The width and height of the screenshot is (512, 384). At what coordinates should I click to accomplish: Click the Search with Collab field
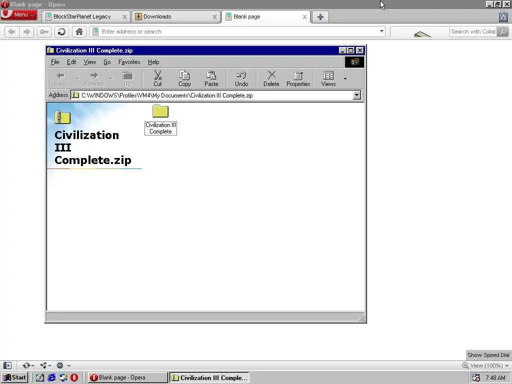[x=473, y=31]
